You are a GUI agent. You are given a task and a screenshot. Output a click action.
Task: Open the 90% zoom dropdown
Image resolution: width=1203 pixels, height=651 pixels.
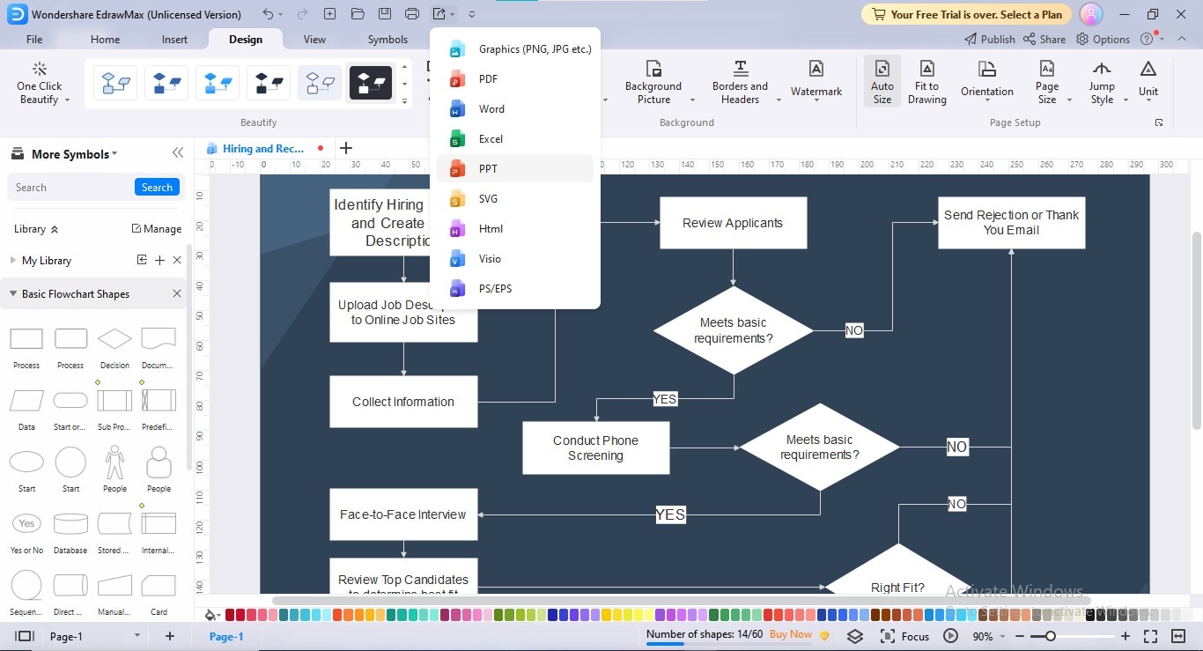pyautogui.click(x=988, y=636)
